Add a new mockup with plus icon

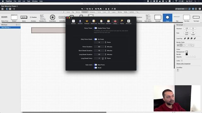(x=14, y=9)
